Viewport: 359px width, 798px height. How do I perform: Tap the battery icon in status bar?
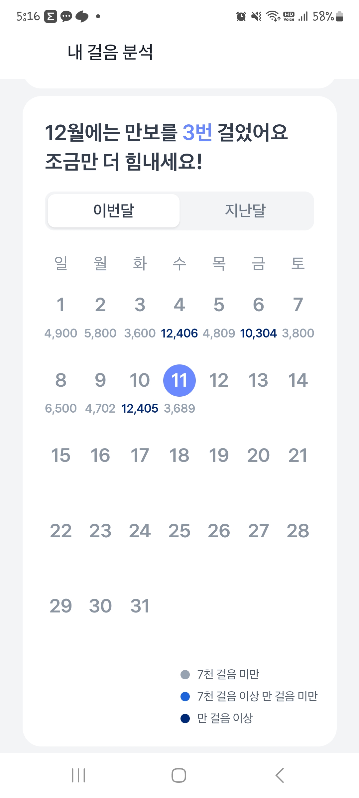[x=339, y=16]
